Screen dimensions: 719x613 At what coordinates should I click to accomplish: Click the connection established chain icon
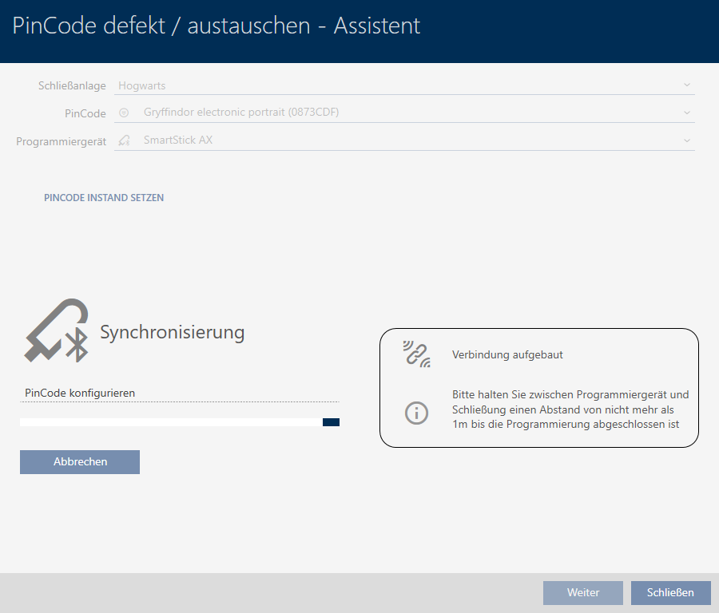point(416,354)
